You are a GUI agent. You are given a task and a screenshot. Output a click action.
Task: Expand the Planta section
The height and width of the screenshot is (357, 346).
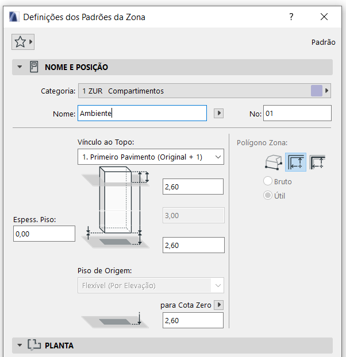click(20, 346)
